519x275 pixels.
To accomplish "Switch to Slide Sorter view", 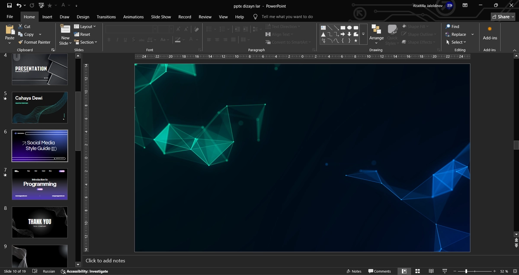I will [x=418, y=271].
